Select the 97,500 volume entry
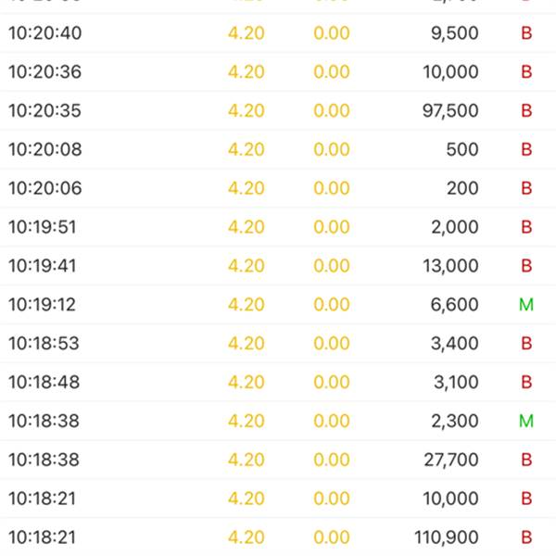Viewport: 556px width, 556px height. pos(450,110)
